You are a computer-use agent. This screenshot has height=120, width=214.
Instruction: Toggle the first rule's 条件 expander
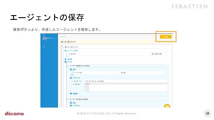click(71, 70)
